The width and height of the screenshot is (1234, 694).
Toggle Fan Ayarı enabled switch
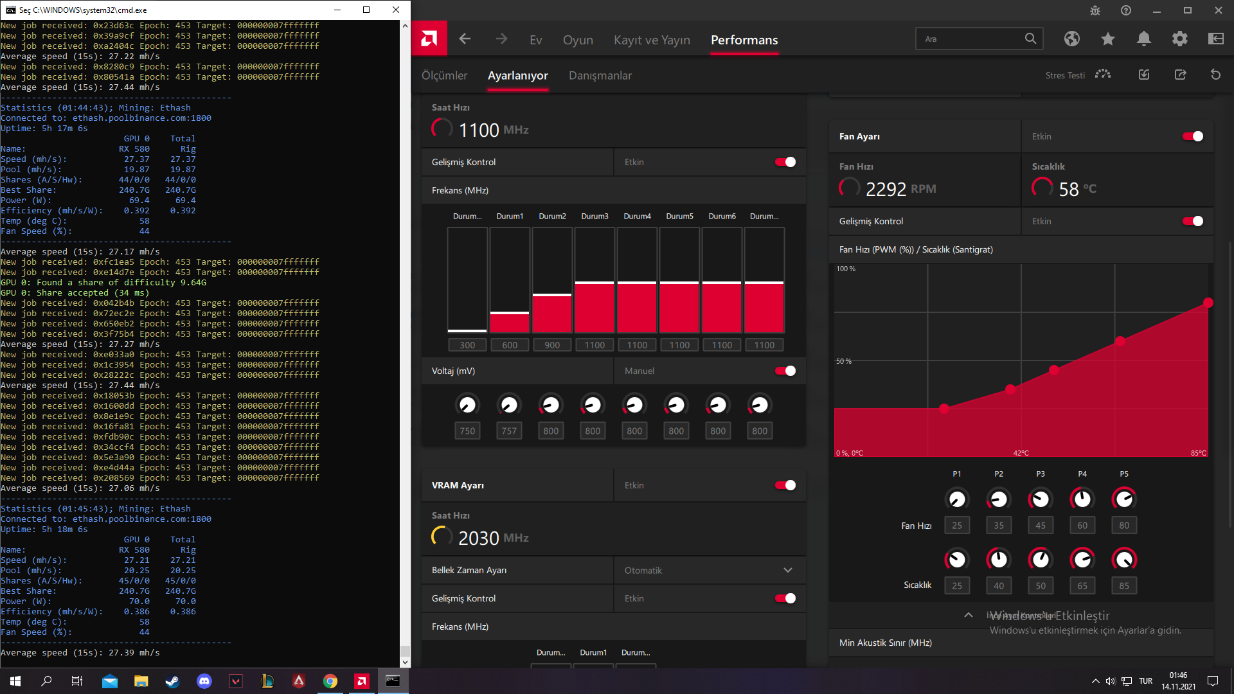(x=1192, y=136)
